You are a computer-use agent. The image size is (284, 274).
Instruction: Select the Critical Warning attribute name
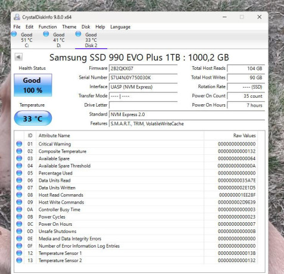pos(55,144)
